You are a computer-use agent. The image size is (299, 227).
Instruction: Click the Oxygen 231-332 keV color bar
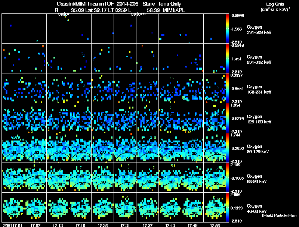228,59
